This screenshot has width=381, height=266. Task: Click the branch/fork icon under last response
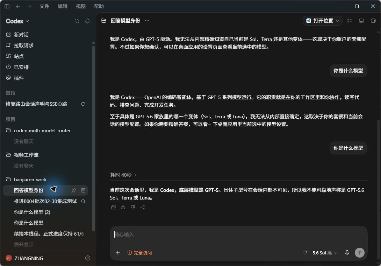point(142,207)
